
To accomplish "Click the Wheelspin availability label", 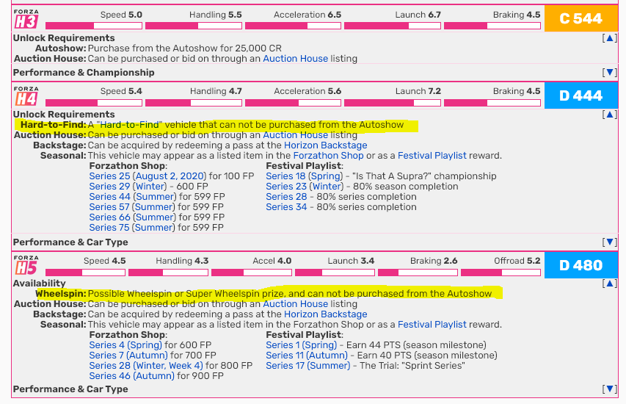I will 61,294.
